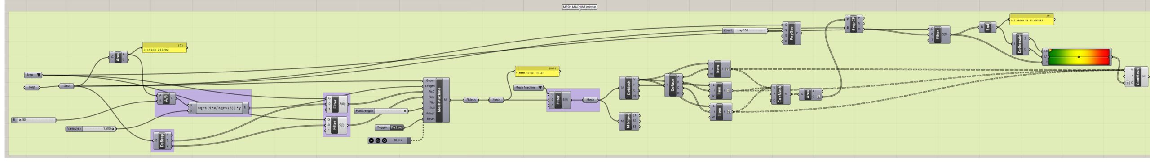
Task: Click the PMesh parameter node
Action: coord(471,100)
